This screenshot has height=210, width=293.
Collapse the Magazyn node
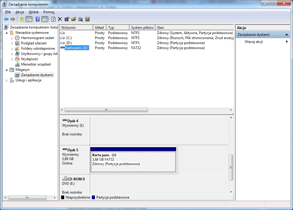(x=7, y=70)
